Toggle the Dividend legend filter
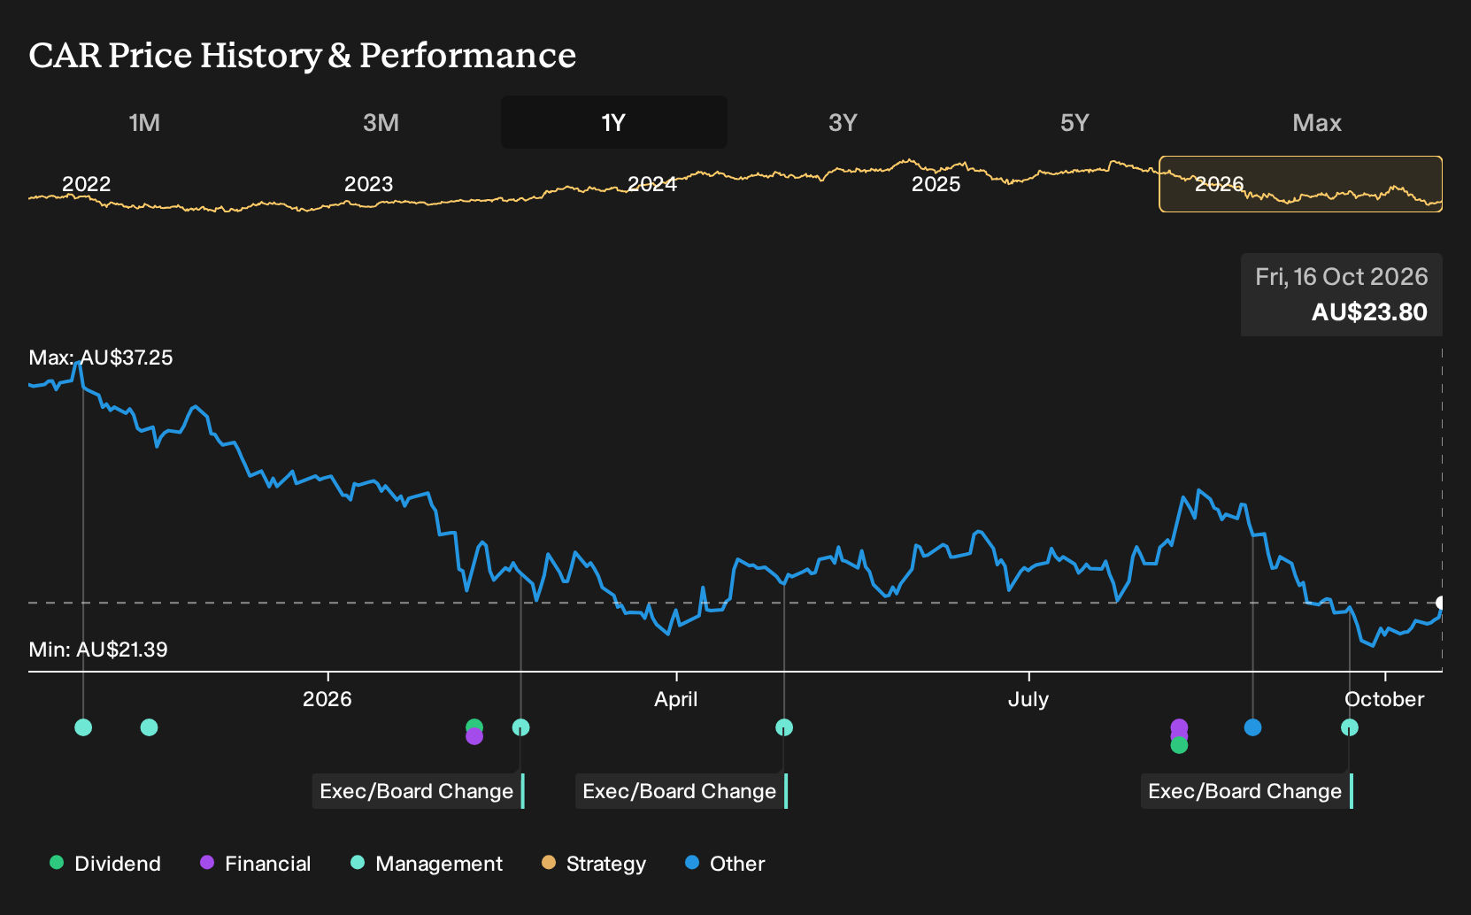Viewport: 1471px width, 915px height. pos(105,864)
